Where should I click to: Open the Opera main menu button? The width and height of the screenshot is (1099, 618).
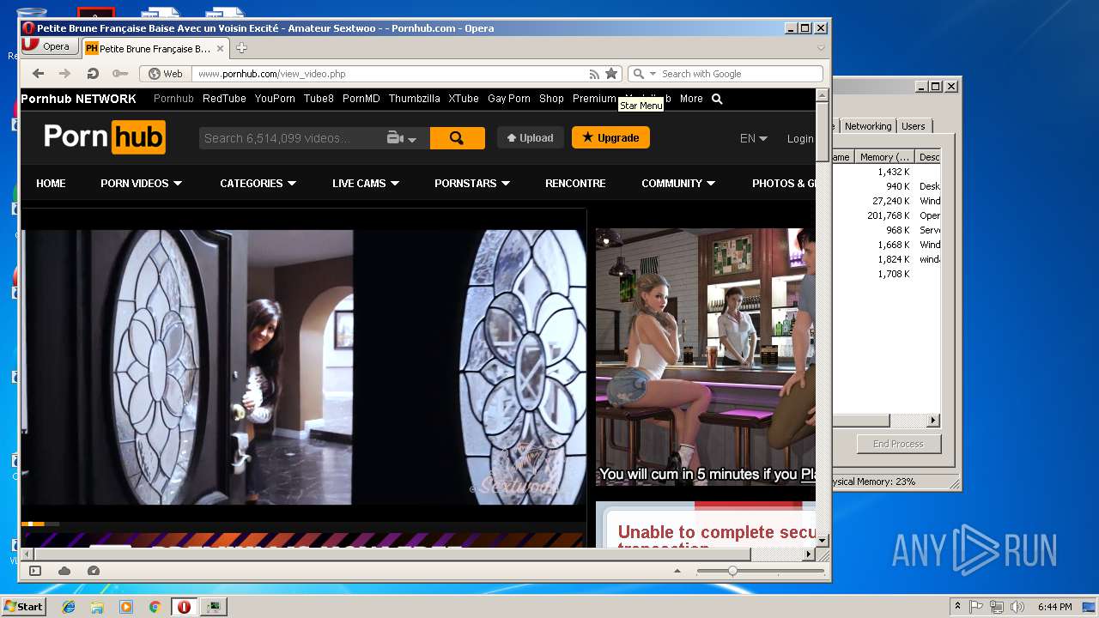[x=48, y=47]
